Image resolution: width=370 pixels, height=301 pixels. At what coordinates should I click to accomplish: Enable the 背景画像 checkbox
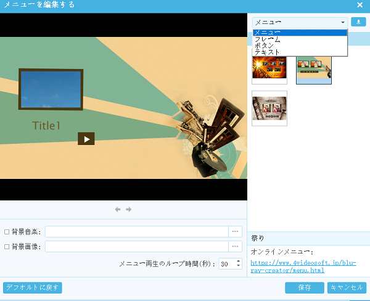click(x=7, y=247)
